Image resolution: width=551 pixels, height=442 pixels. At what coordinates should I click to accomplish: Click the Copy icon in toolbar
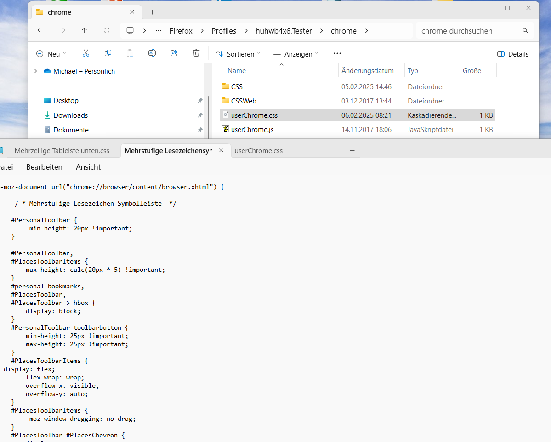point(108,53)
